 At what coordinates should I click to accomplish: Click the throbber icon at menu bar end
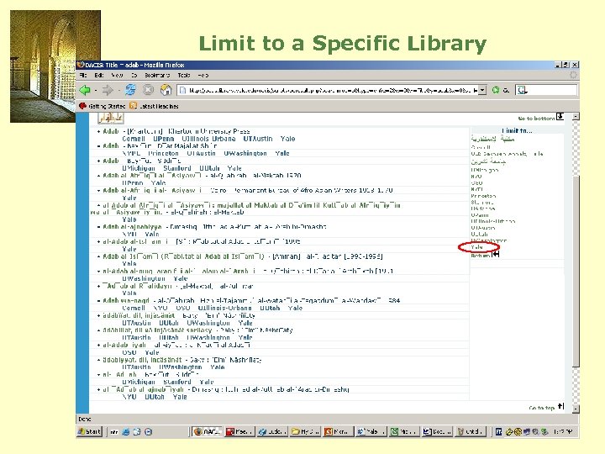click(x=573, y=75)
